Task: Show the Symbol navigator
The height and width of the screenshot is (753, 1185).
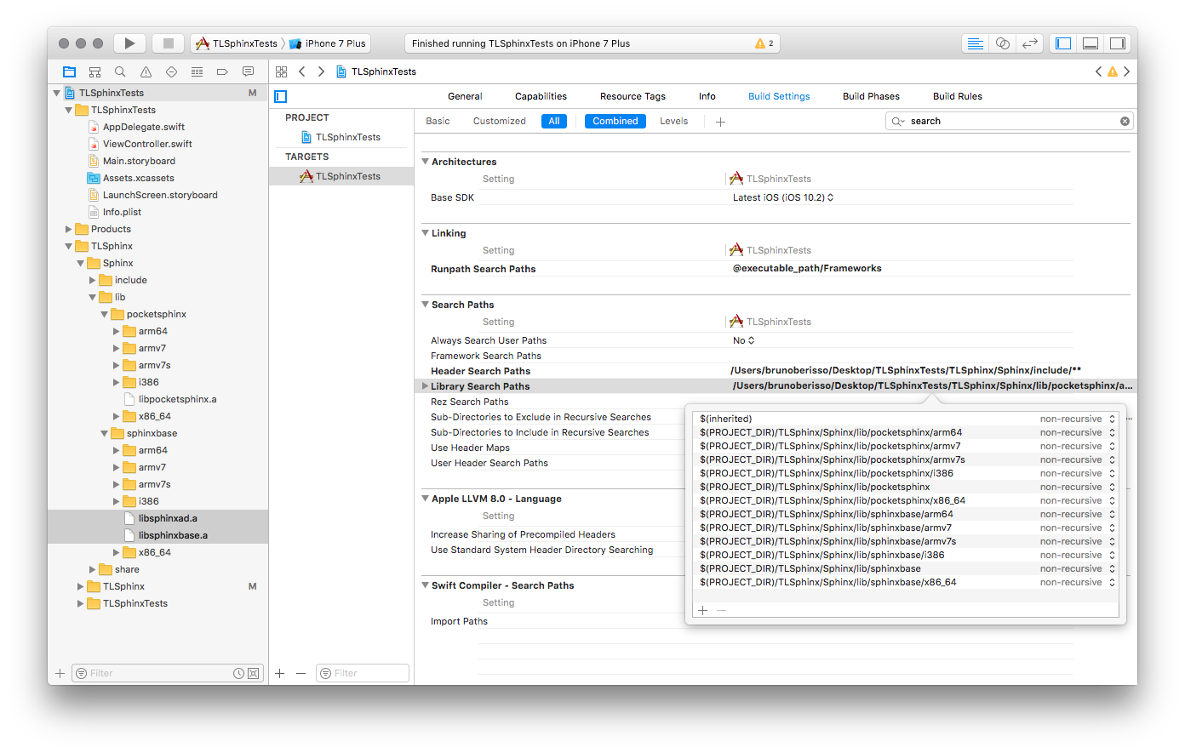Action: tap(94, 71)
